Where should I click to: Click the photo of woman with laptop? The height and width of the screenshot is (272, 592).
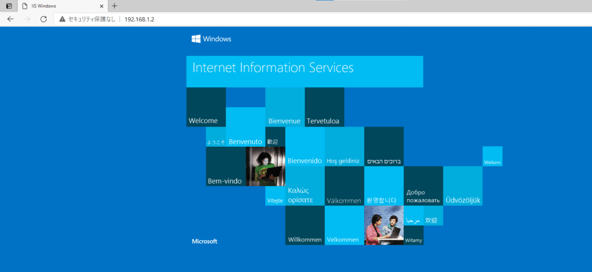[x=265, y=166]
